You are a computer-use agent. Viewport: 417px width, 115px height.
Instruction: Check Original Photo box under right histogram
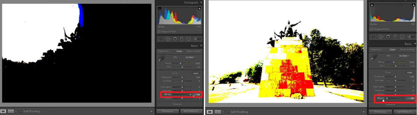pyautogui.click(x=371, y=29)
